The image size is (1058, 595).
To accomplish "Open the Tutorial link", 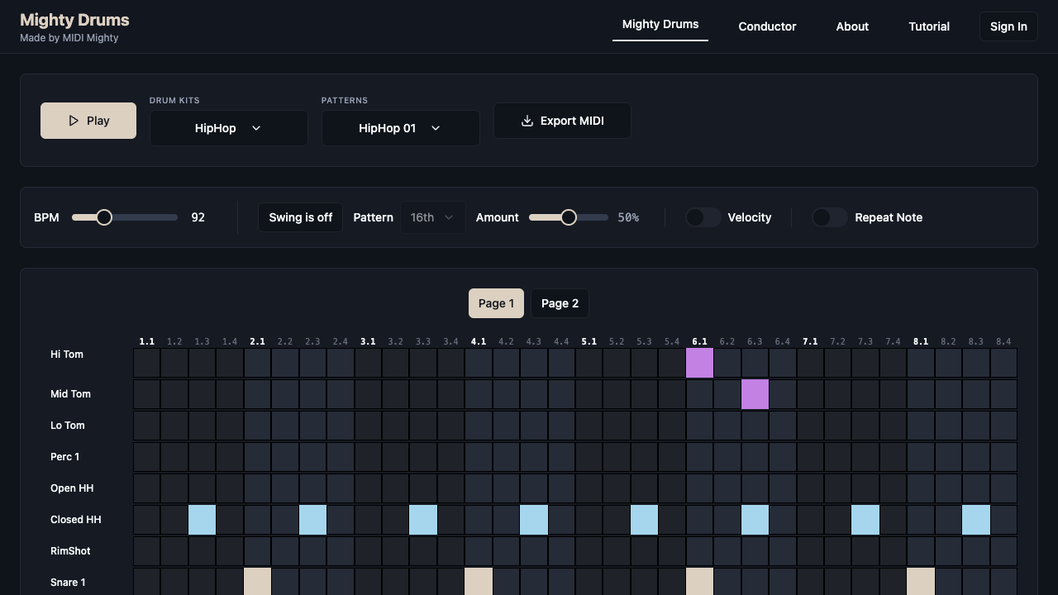I will 929,26.
